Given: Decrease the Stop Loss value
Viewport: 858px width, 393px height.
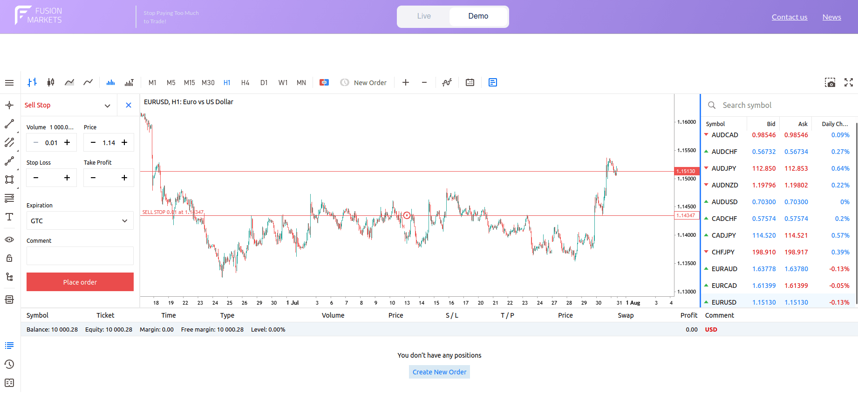Looking at the screenshot, I should pyautogui.click(x=36, y=178).
